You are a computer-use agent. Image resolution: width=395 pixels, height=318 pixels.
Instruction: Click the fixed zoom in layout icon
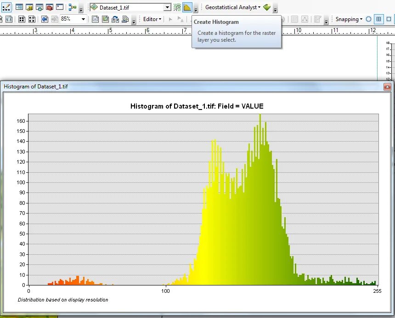pos(22,19)
